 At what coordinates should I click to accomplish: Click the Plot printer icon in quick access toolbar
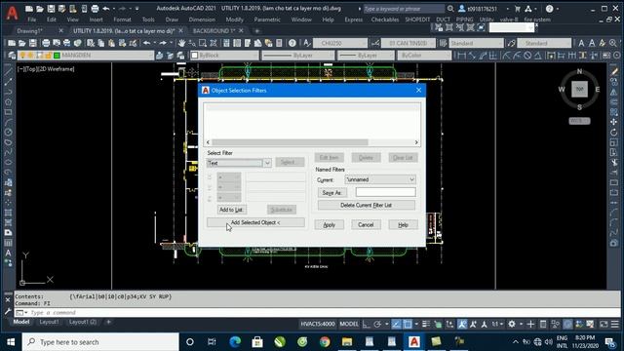(x=95, y=9)
